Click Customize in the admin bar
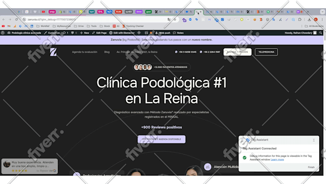326x184 pixels. click(x=52, y=33)
